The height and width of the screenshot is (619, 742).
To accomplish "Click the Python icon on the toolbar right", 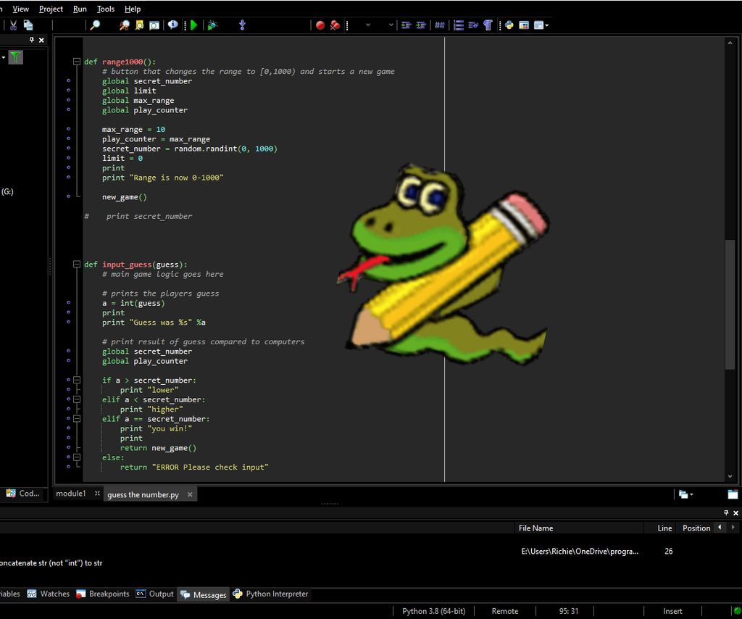I will point(509,25).
